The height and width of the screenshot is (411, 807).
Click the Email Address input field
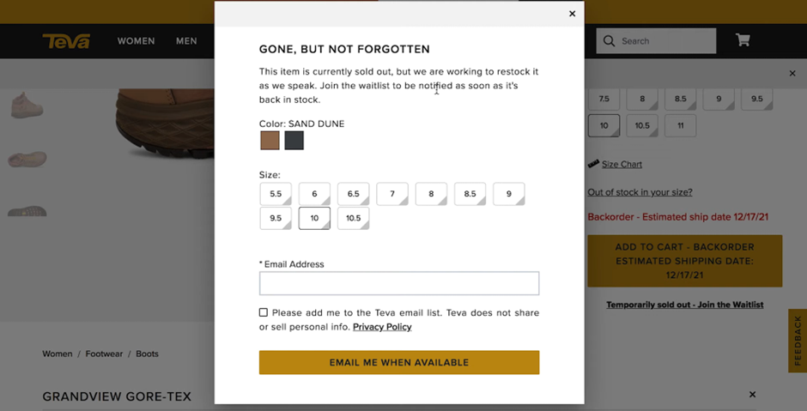coord(399,283)
